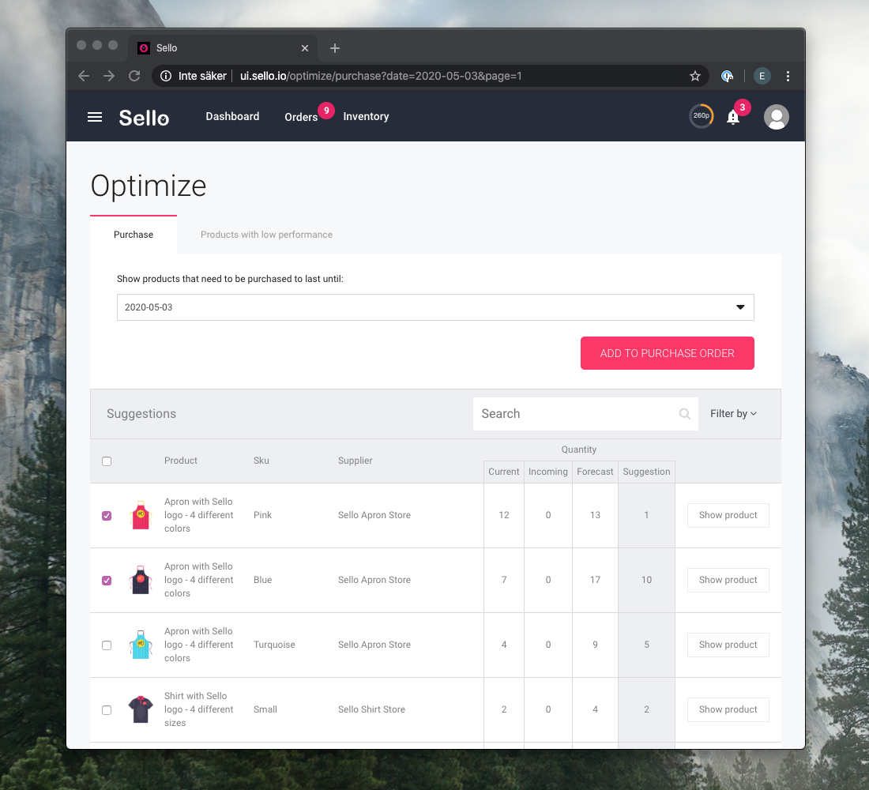Open the date dropdown showing 2020-05-03
The height and width of the screenshot is (790, 869).
(435, 307)
